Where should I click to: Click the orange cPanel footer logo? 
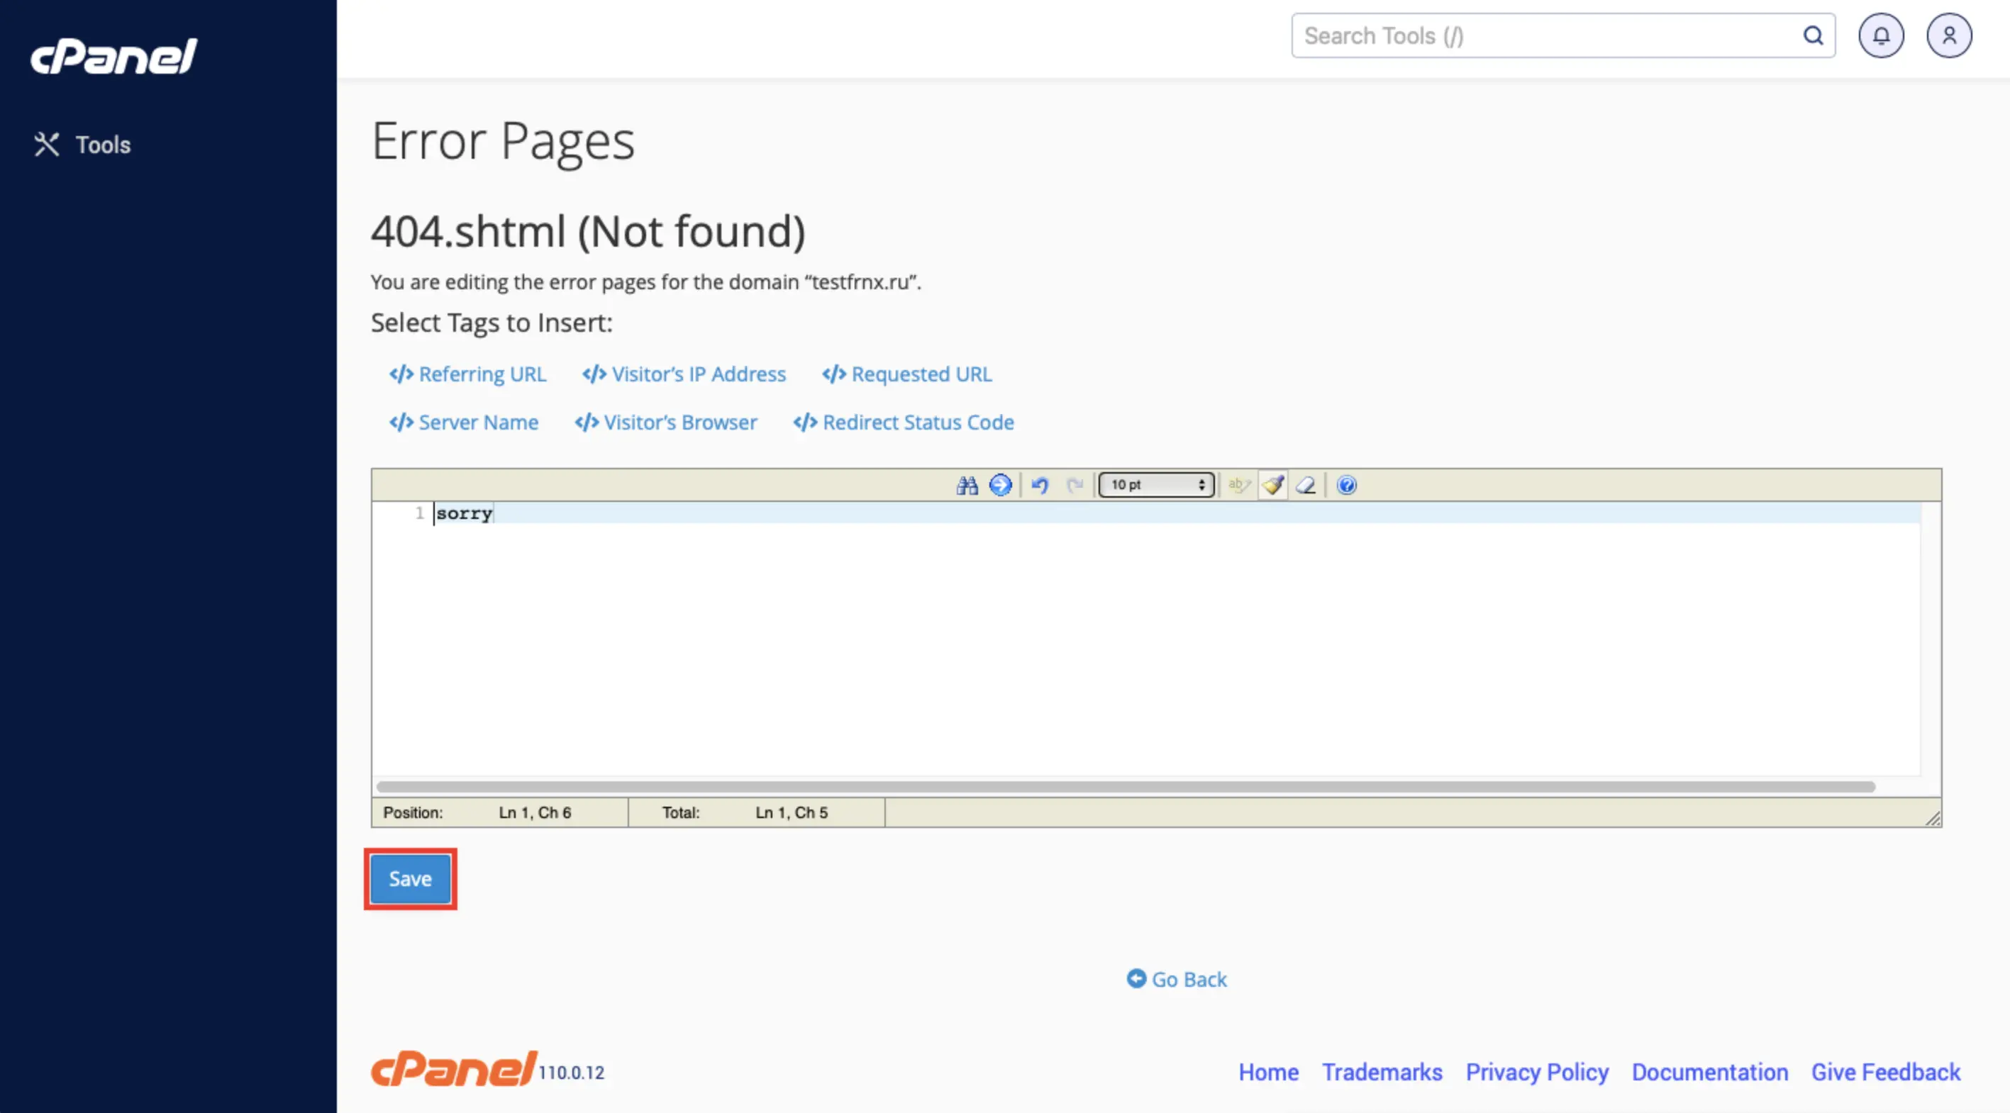tap(453, 1068)
